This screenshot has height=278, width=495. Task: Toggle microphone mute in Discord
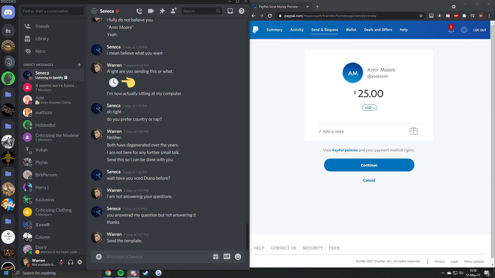point(61,262)
